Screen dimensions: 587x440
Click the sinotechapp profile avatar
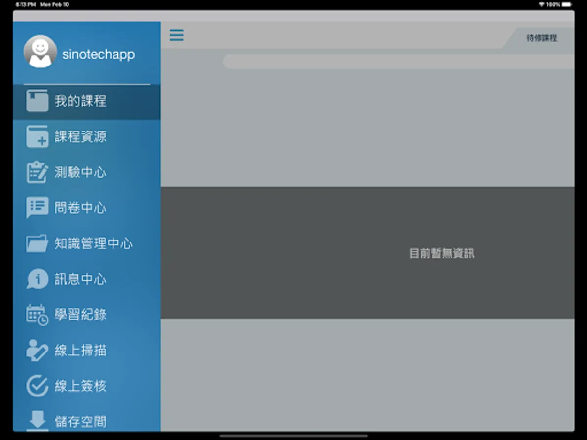(x=41, y=52)
